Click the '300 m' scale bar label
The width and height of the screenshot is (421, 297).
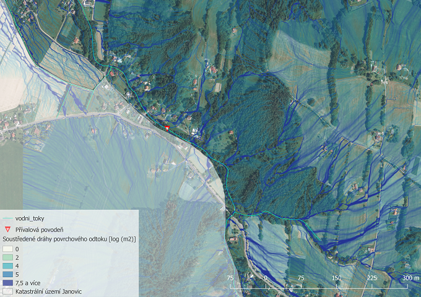click(410, 278)
